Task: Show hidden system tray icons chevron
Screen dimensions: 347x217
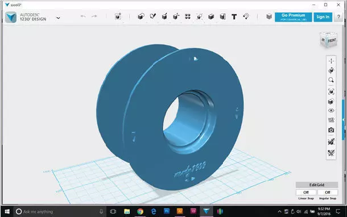Action: coord(279,211)
